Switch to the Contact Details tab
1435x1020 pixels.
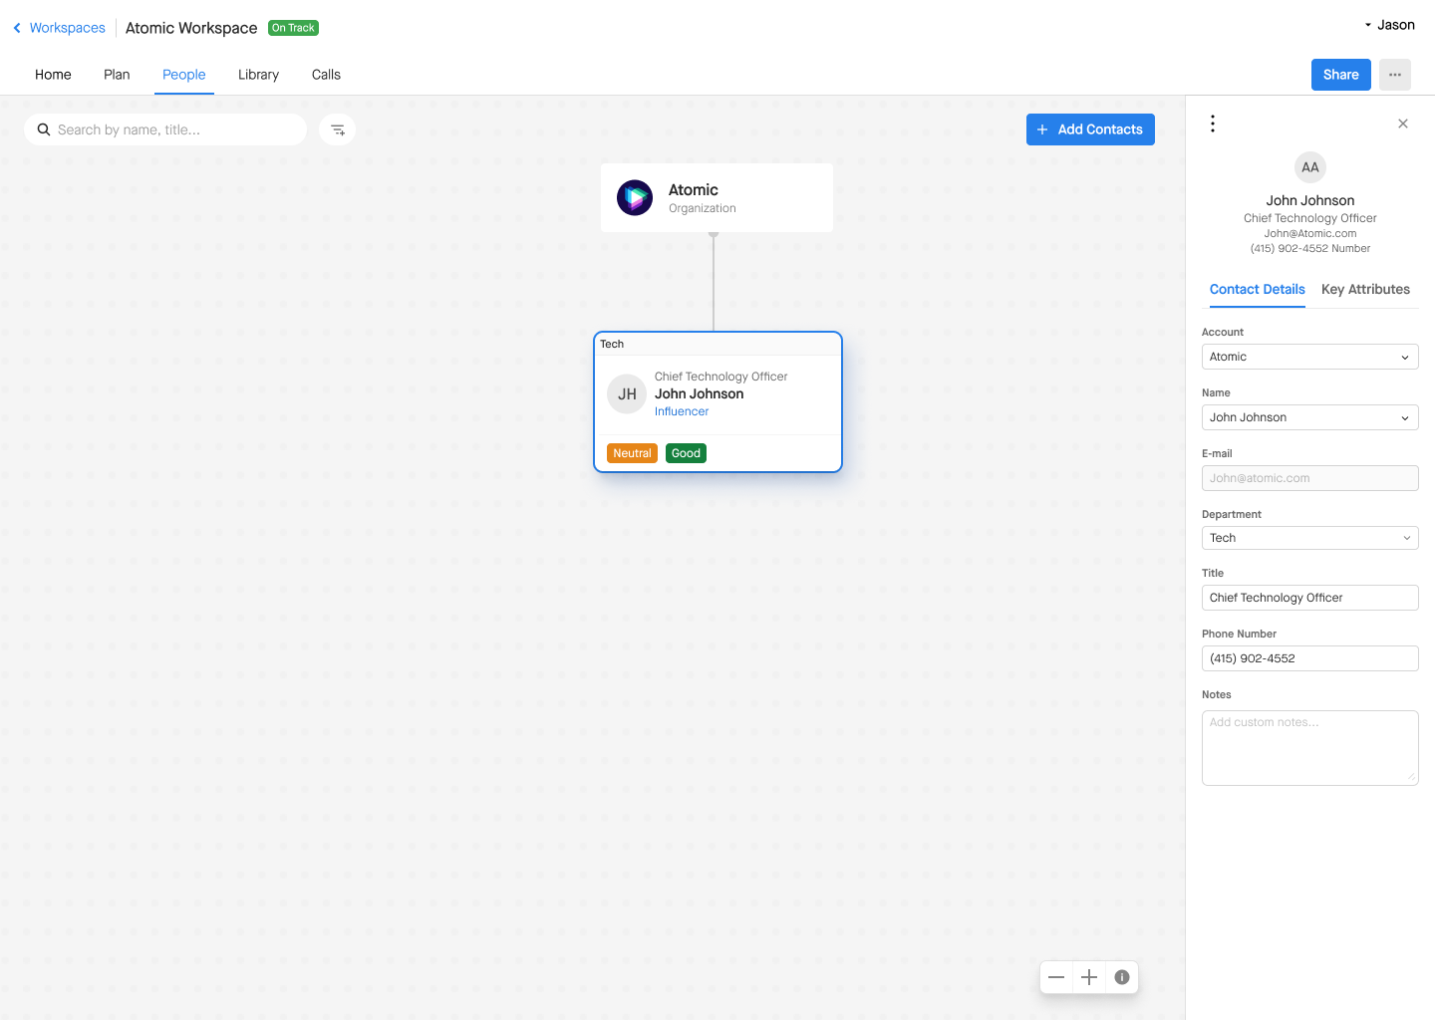click(1258, 289)
